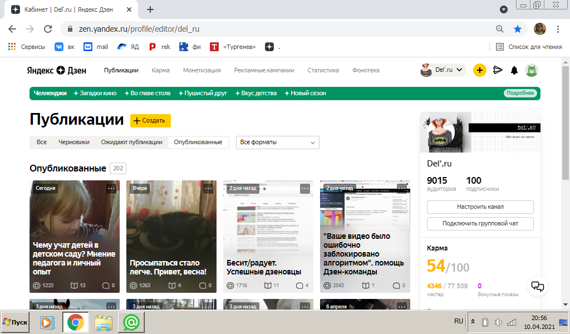The image size is (570, 334).
Task: Open the Публикации nav item
Action: tap(121, 70)
